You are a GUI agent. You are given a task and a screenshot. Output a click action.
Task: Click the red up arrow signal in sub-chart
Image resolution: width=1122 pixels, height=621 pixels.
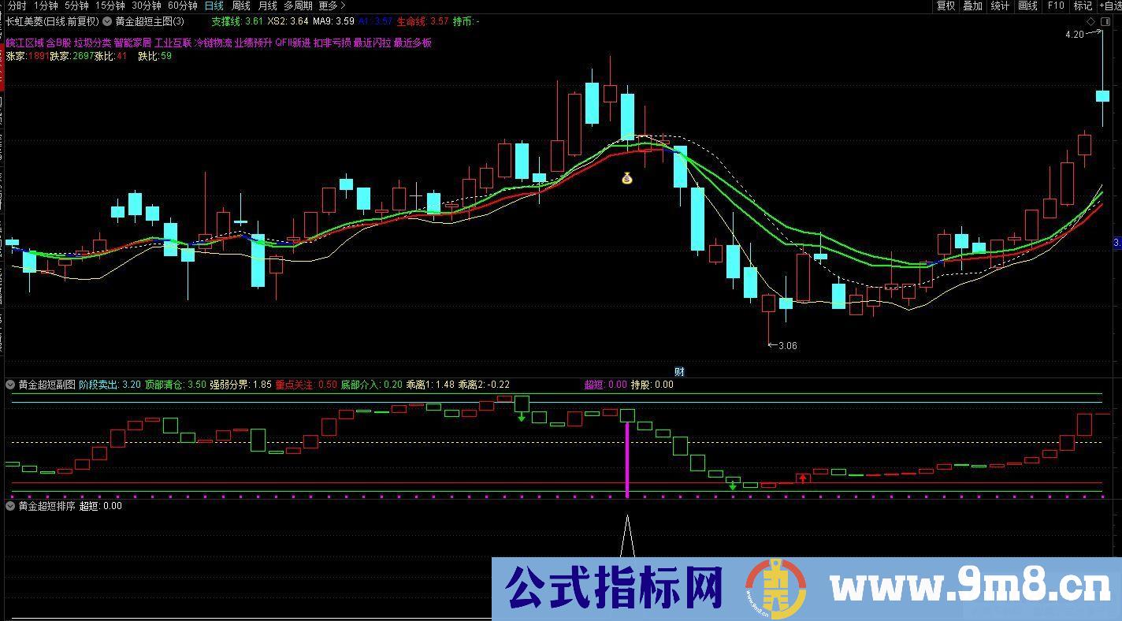[x=803, y=478]
